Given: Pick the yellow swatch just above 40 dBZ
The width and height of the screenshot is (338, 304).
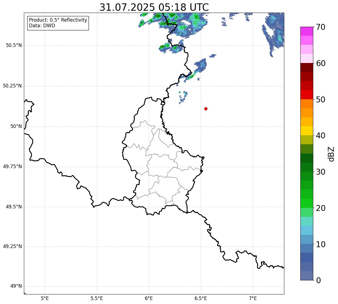Looking at the screenshot, I should coord(307,131).
